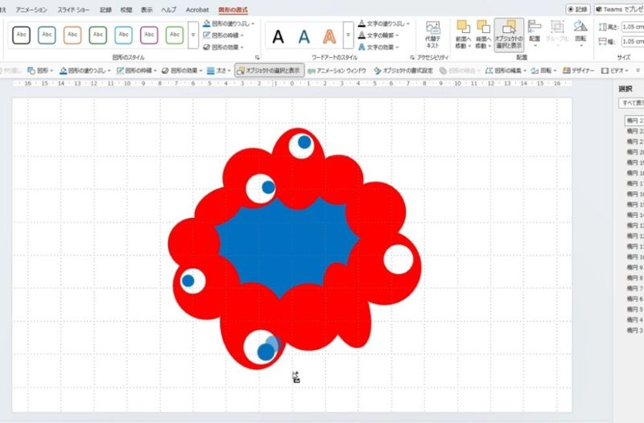Click the 背面へ移動 (Send Backward) icon
This screenshot has height=423, width=644.
pyautogui.click(x=483, y=35)
